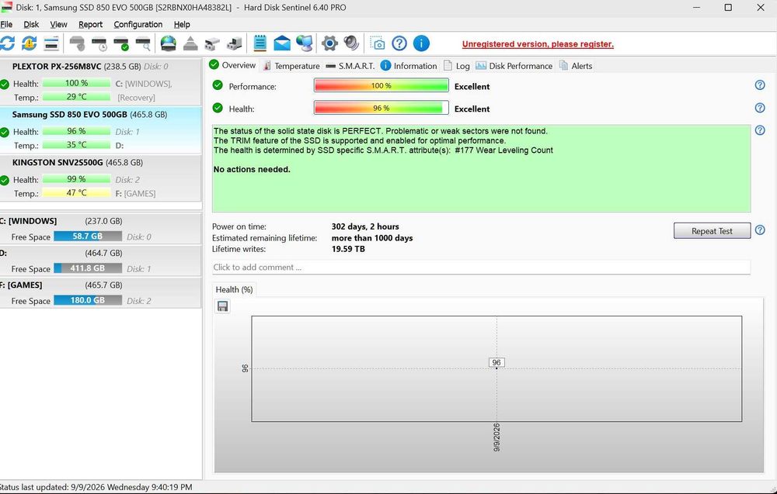Open the Help menu
The height and width of the screenshot is (494, 777).
pos(182,24)
